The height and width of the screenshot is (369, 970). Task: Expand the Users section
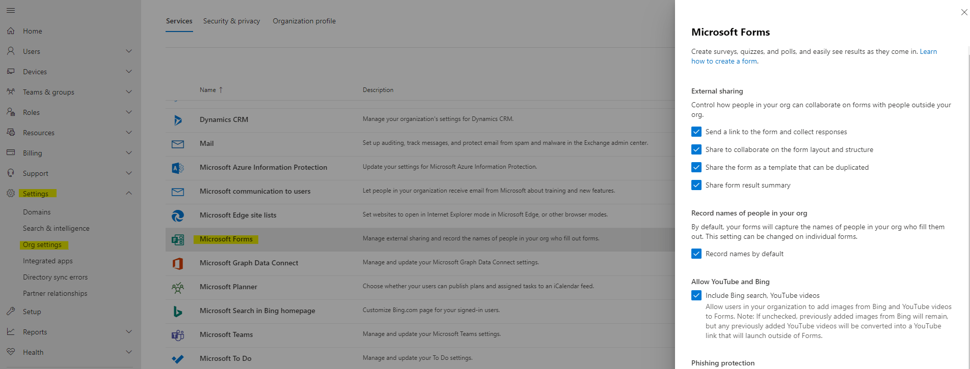click(129, 51)
